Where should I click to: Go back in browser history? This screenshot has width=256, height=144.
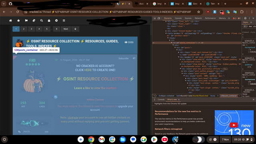pos(4,12)
